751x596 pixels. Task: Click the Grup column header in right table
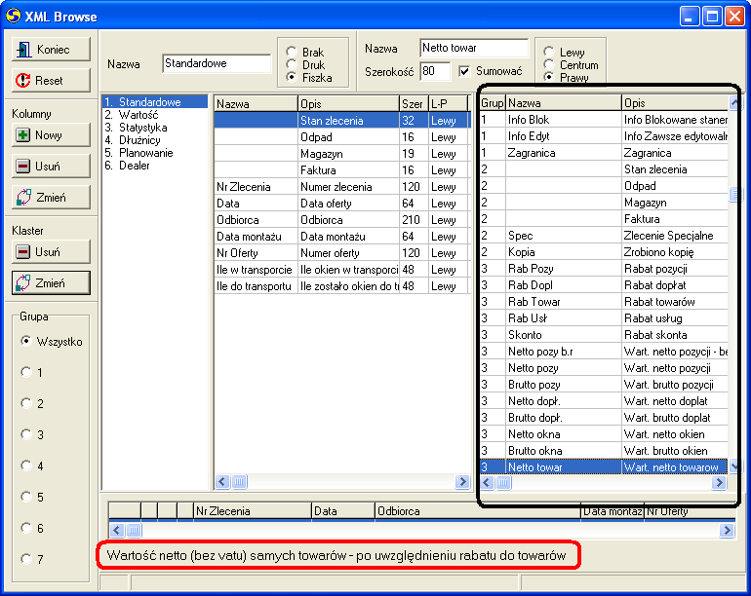[493, 103]
